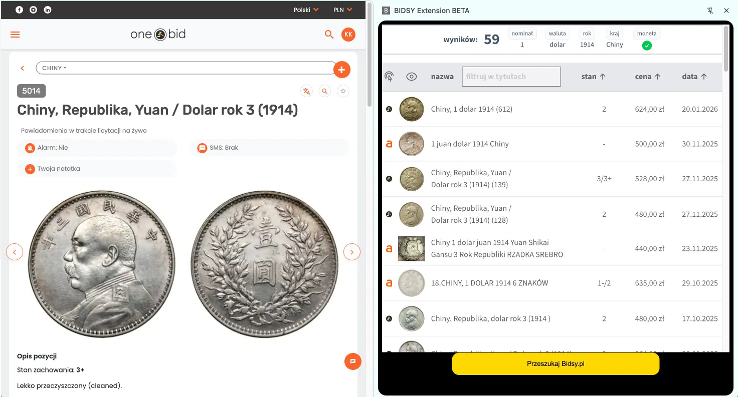Toggle the eye visibility column icon
The width and height of the screenshot is (738, 397).
click(412, 77)
